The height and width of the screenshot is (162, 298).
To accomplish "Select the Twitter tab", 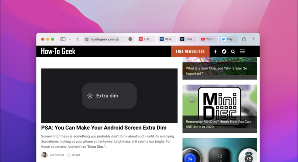I will [228, 39].
